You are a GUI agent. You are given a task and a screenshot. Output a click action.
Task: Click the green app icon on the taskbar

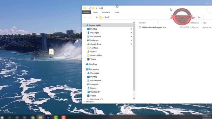(x=56, y=117)
